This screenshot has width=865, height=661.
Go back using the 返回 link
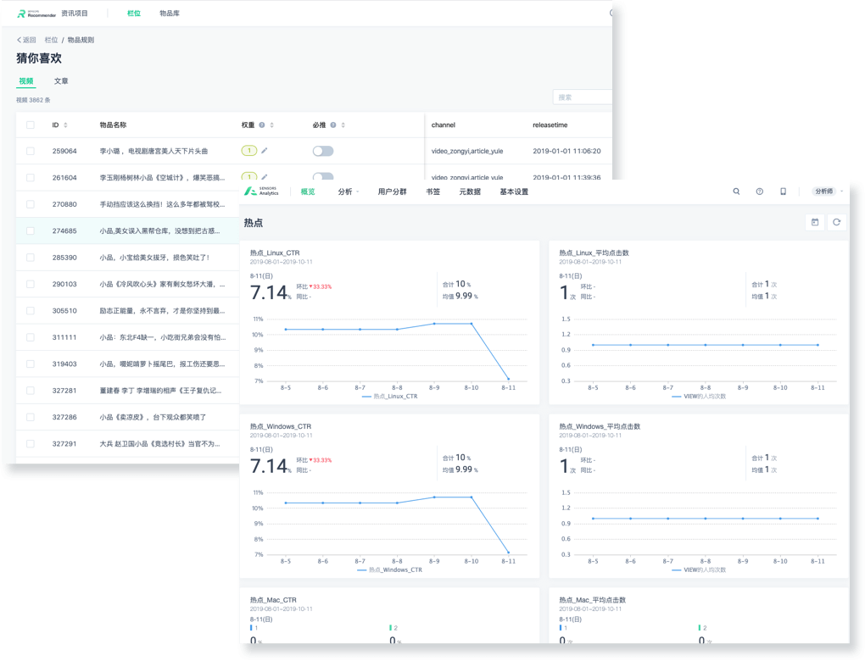(x=26, y=40)
